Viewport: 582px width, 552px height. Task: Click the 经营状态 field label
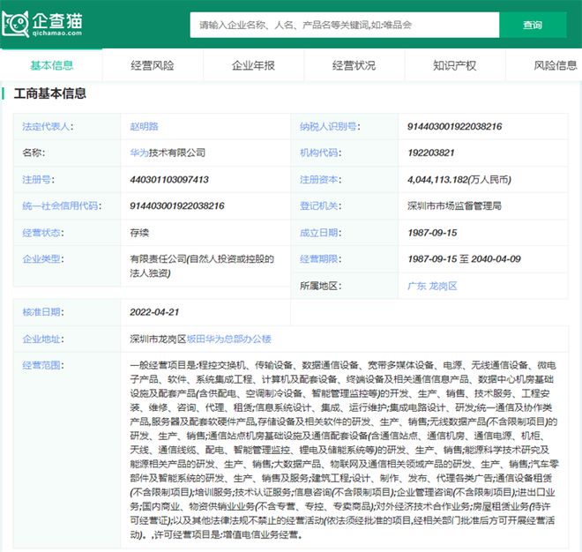pos(42,233)
